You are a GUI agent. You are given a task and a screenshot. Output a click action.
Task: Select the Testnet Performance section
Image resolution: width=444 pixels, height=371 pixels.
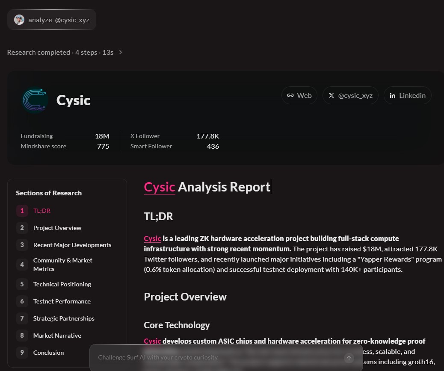tap(62, 301)
